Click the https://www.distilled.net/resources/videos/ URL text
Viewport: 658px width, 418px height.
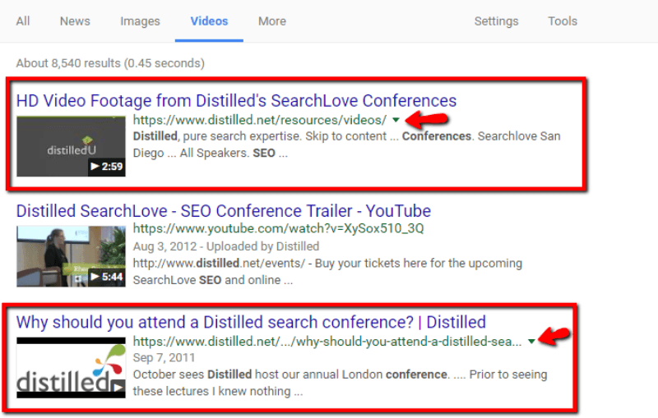(x=260, y=120)
